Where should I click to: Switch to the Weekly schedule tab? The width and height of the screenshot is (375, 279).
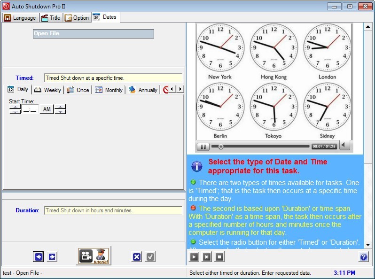47,90
